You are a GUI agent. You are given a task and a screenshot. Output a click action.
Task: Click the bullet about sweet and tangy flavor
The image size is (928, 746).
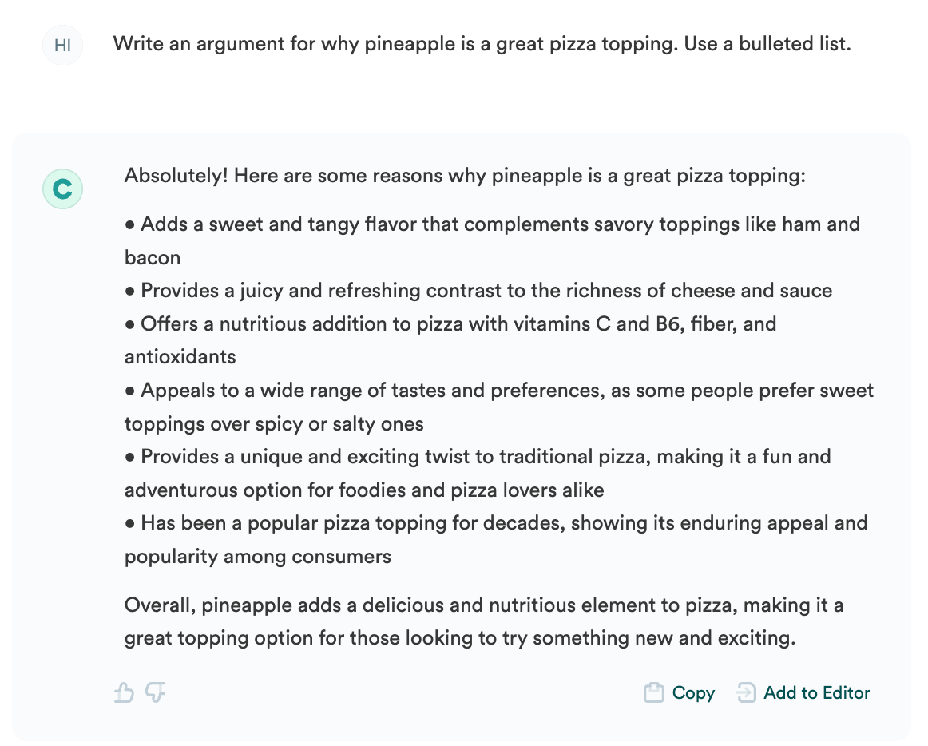point(492,224)
